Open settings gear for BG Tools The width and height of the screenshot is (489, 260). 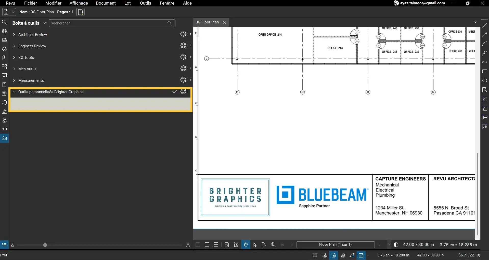pyautogui.click(x=183, y=57)
